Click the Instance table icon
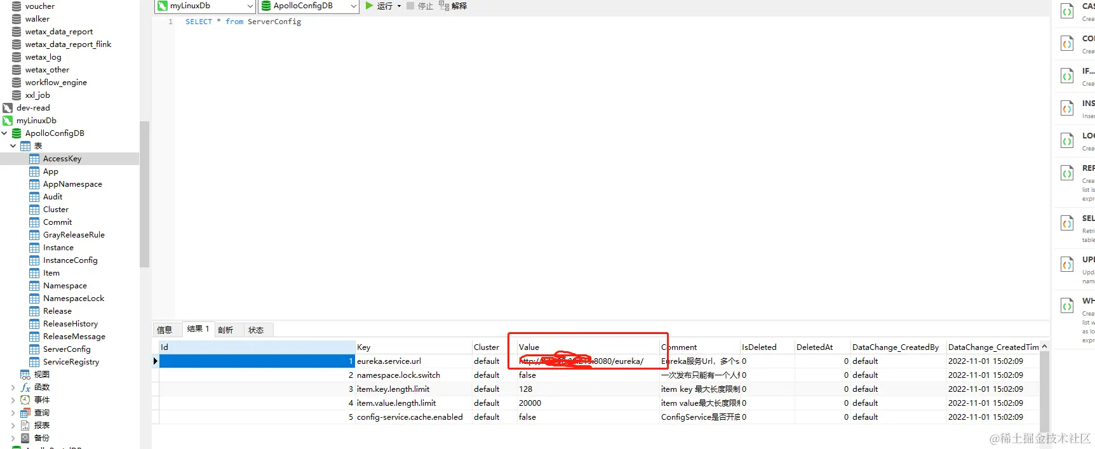This screenshot has height=449, width=1095. (34, 248)
